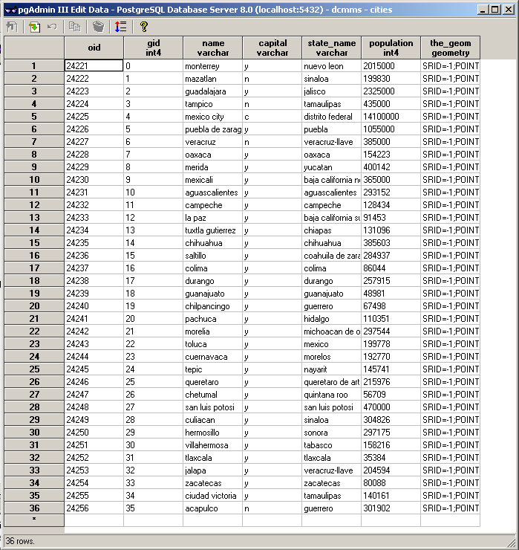This screenshot has width=519, height=550.
Task: Open Sort/Filter options toolbar icon
Action: click(120, 27)
